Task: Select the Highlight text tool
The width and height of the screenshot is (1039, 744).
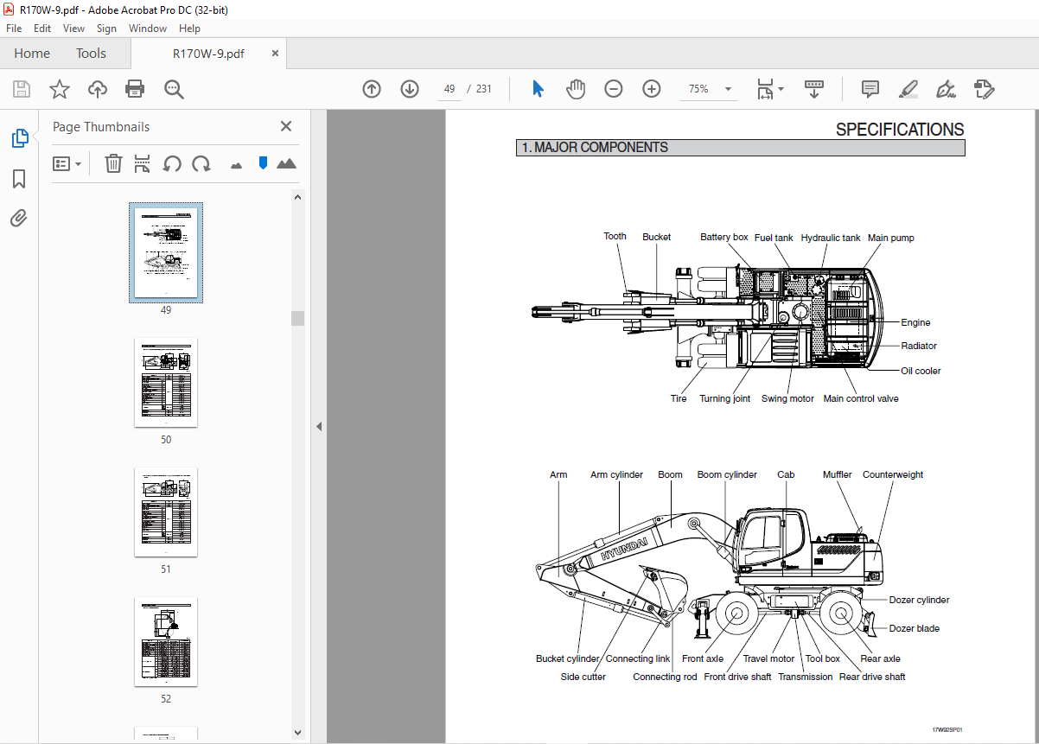Action: tap(908, 89)
